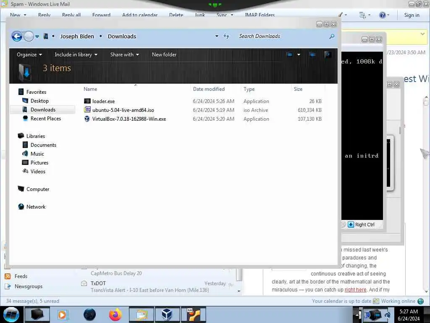Open Firefox from the taskbar

coord(115,315)
